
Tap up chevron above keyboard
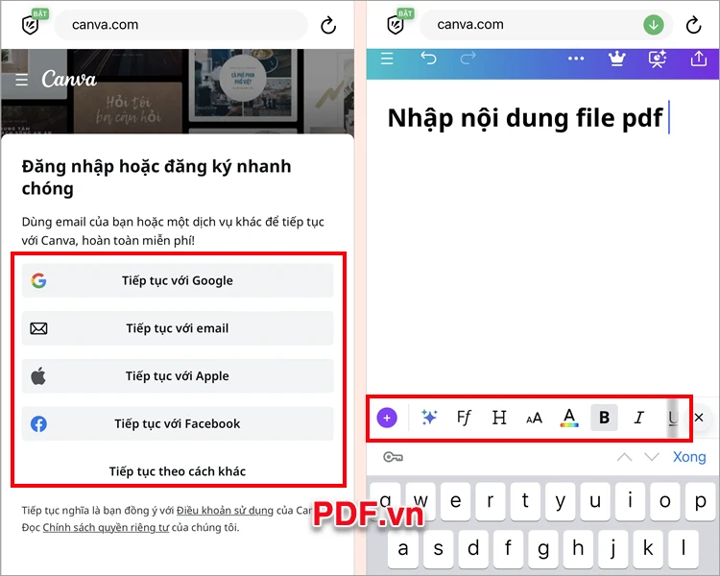tap(625, 457)
